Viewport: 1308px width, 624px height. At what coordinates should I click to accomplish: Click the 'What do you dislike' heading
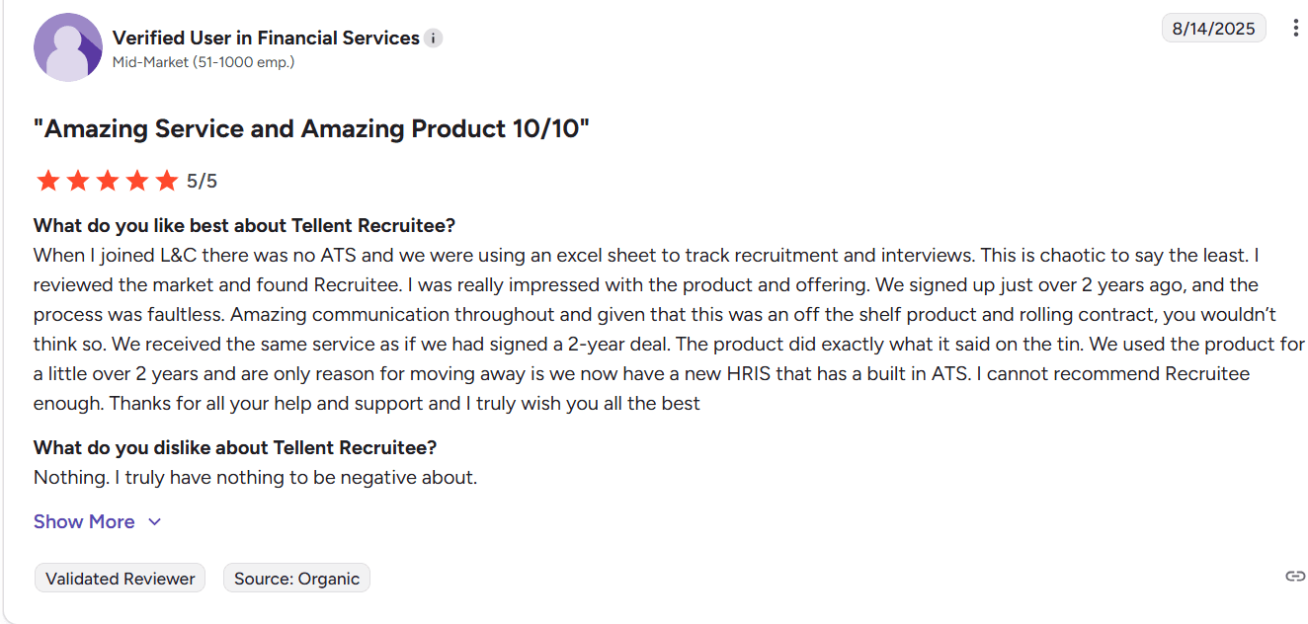[235, 447]
